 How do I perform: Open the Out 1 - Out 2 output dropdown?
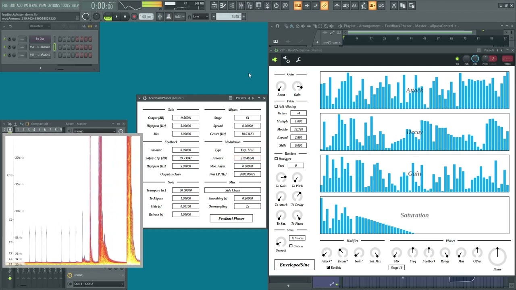(x=98, y=284)
